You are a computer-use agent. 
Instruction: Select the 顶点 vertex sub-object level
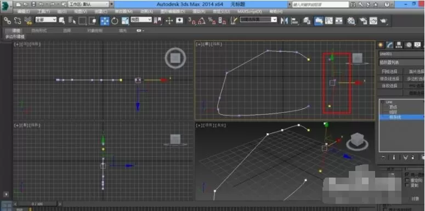coord(393,107)
